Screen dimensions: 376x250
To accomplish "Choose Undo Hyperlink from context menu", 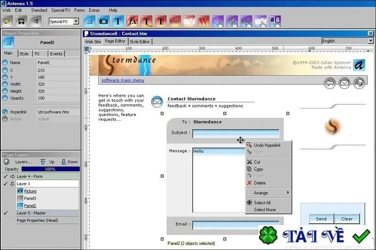I will 268,145.
